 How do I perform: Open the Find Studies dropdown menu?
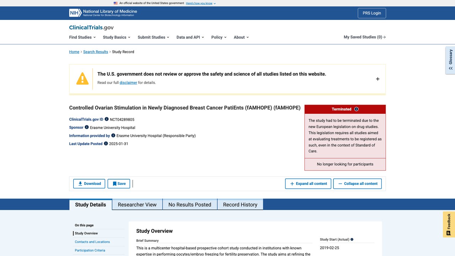[x=82, y=37]
